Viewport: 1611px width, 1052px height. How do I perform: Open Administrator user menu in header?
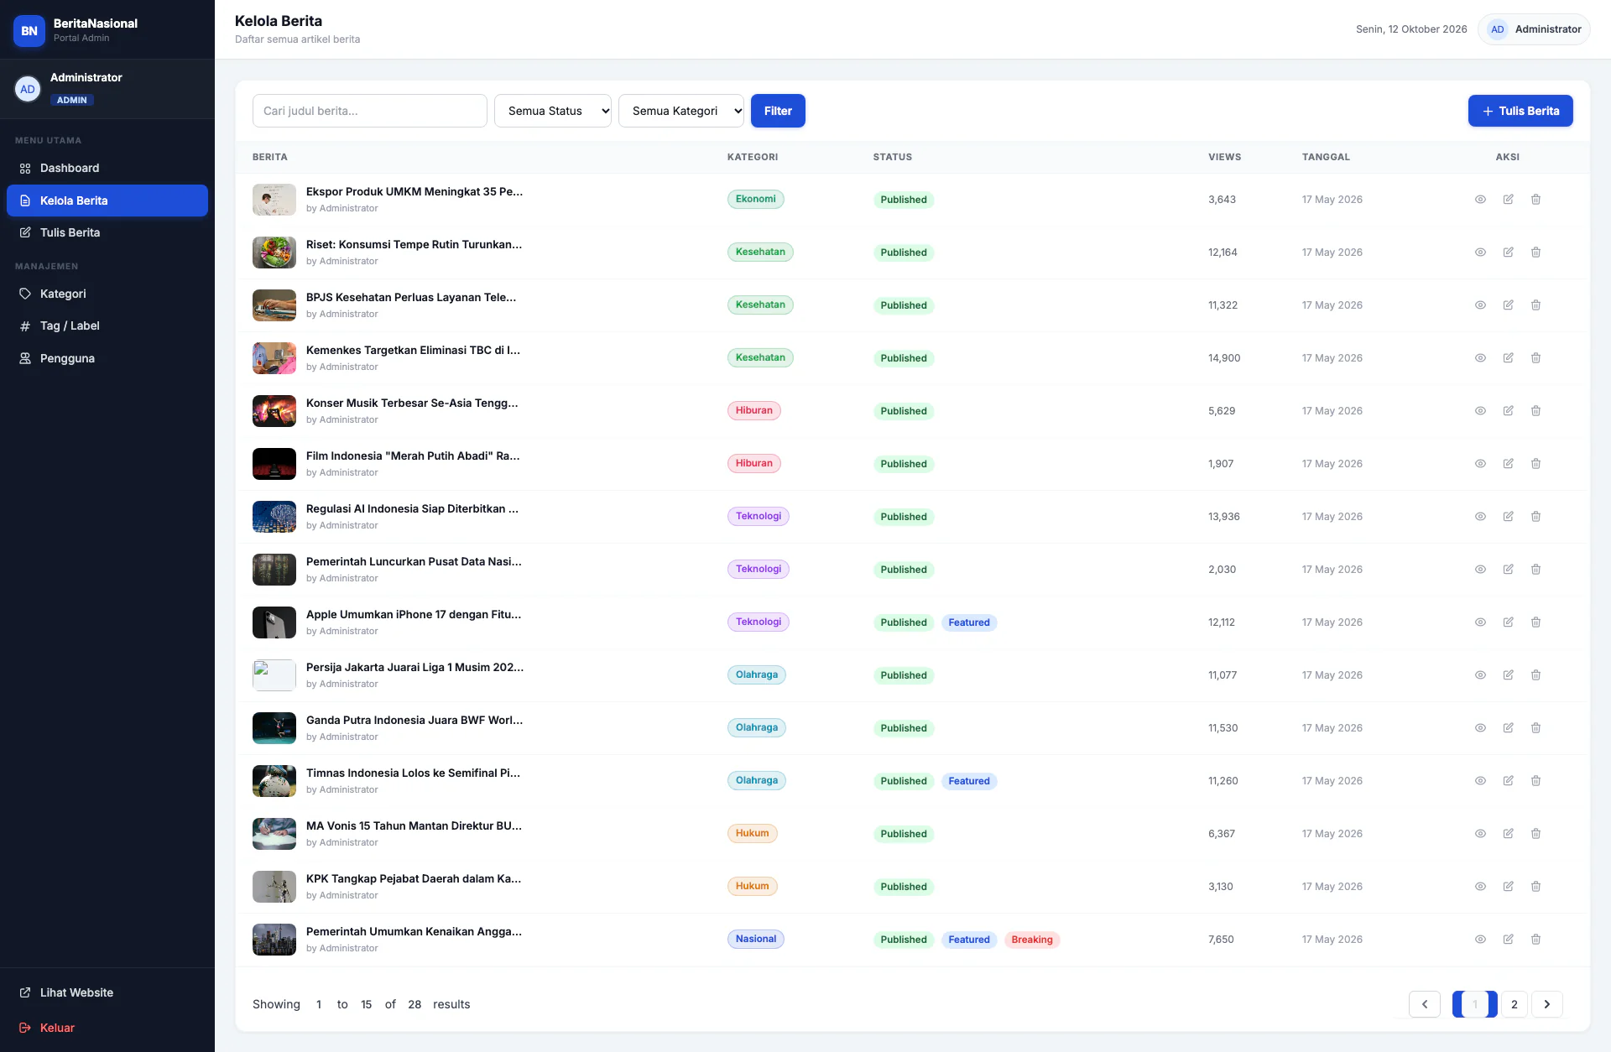coord(1534,29)
